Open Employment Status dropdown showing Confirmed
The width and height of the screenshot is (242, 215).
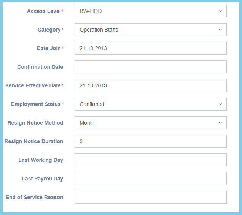150,104
